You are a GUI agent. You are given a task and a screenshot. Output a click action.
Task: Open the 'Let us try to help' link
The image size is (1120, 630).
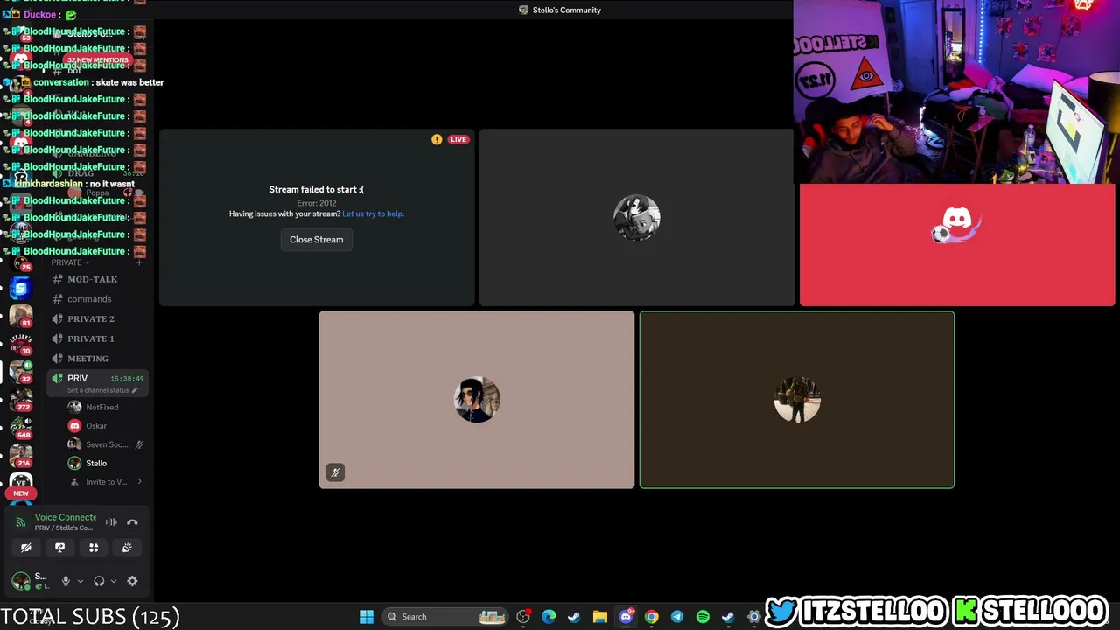tap(373, 213)
